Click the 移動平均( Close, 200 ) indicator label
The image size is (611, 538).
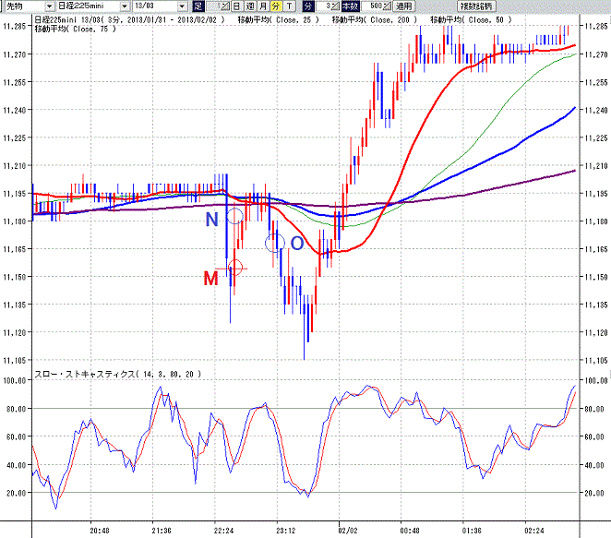click(375, 19)
